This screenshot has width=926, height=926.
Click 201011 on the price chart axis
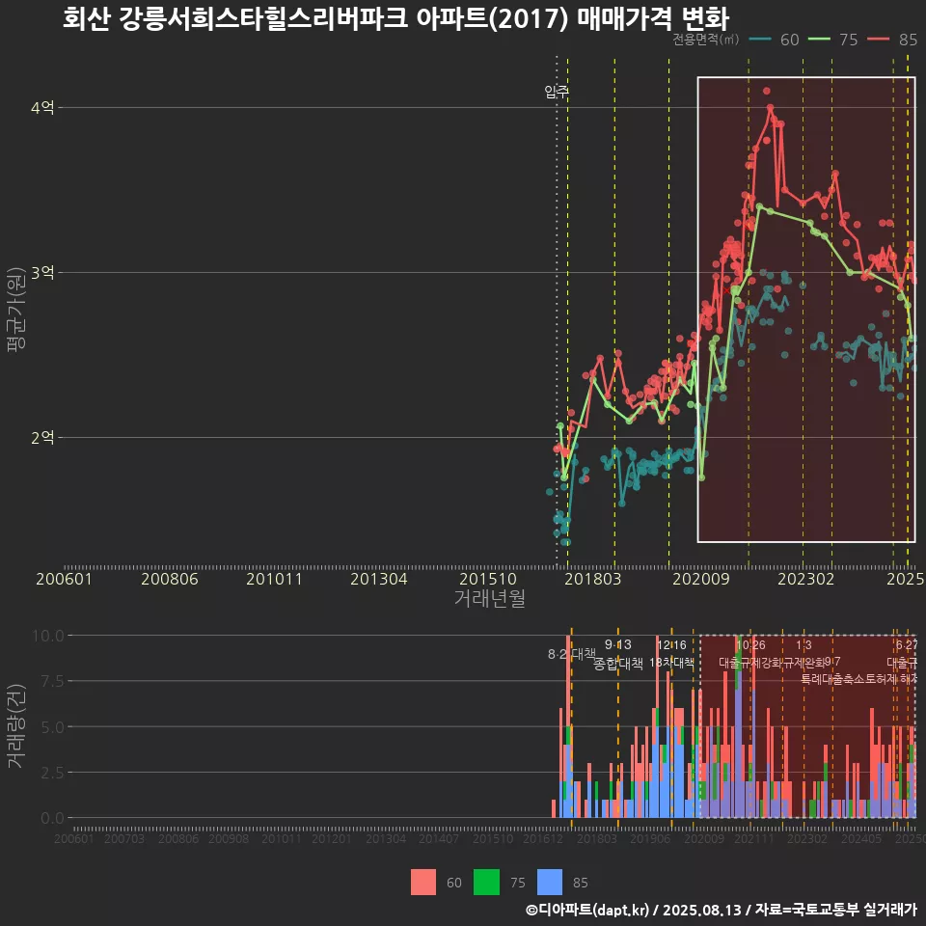(274, 579)
